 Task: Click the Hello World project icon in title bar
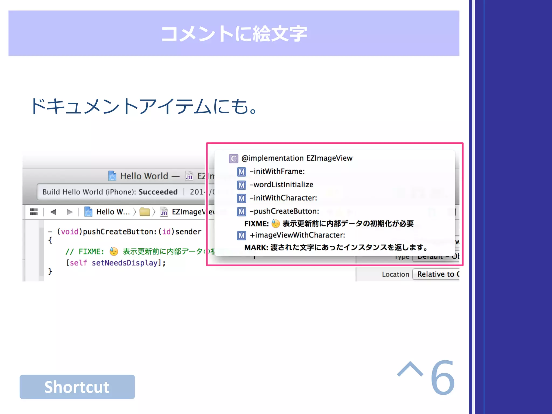pos(112,176)
